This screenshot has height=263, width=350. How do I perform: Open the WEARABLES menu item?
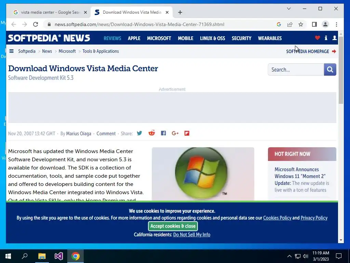pos(270,38)
